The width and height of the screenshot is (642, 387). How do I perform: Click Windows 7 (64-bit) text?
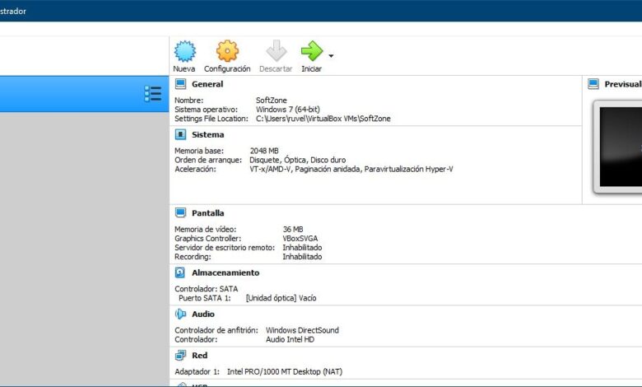[288, 110]
